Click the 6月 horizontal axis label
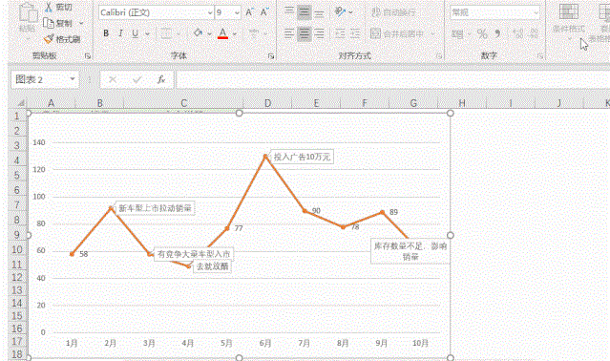The width and height of the screenshot is (610, 361). (265, 343)
